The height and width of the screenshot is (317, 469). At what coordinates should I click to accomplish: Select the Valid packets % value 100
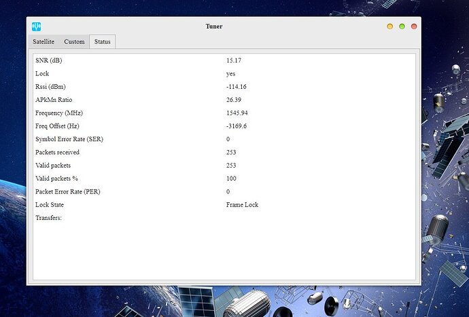pyautogui.click(x=231, y=179)
